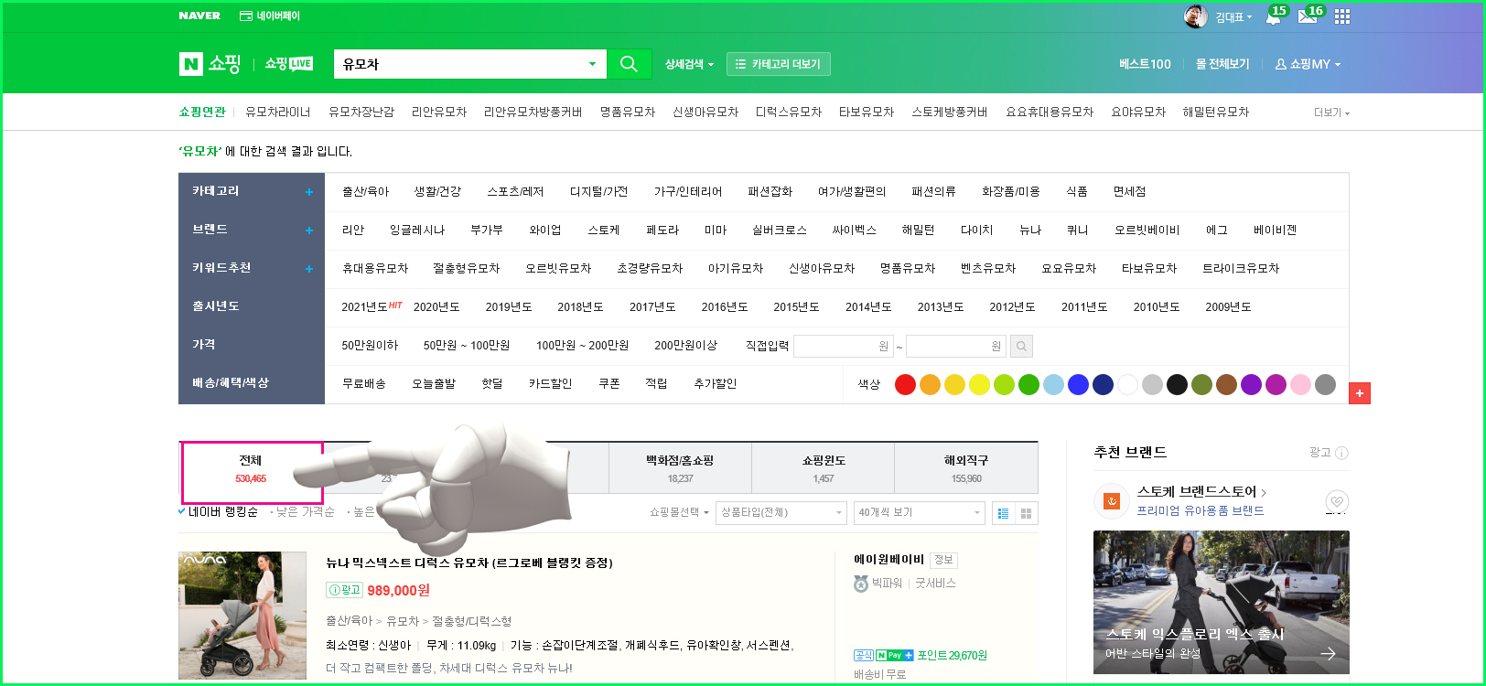Select the 백화점/홈쇼핑 tab

pos(680,468)
